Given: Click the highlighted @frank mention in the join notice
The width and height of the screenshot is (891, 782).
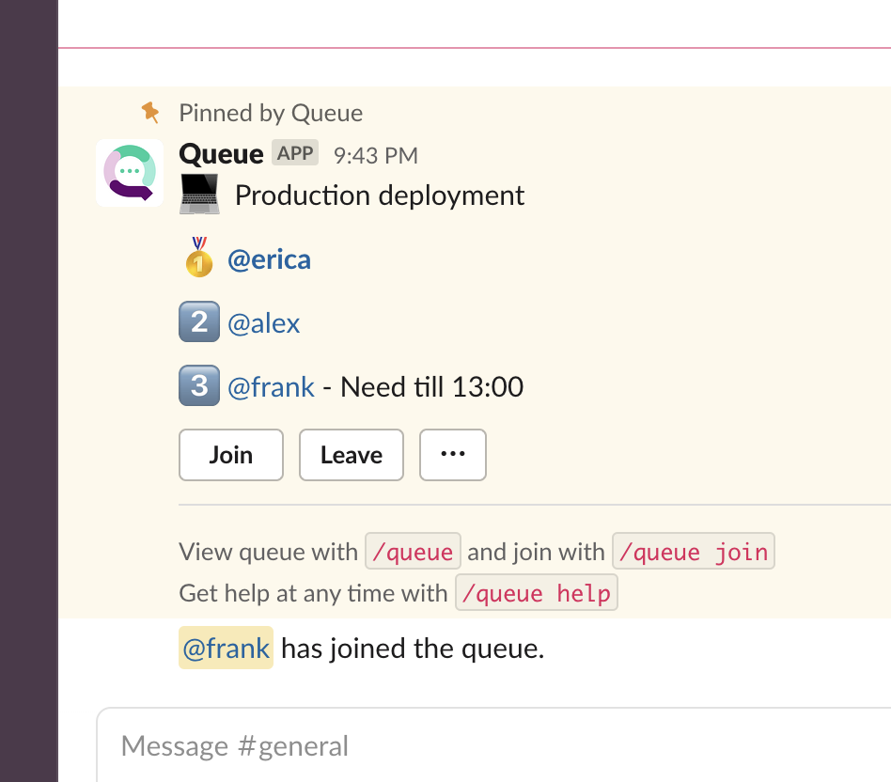Looking at the screenshot, I should click(226, 648).
